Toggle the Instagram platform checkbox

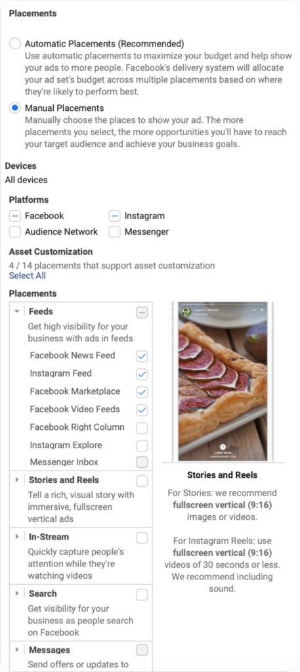pos(114,216)
